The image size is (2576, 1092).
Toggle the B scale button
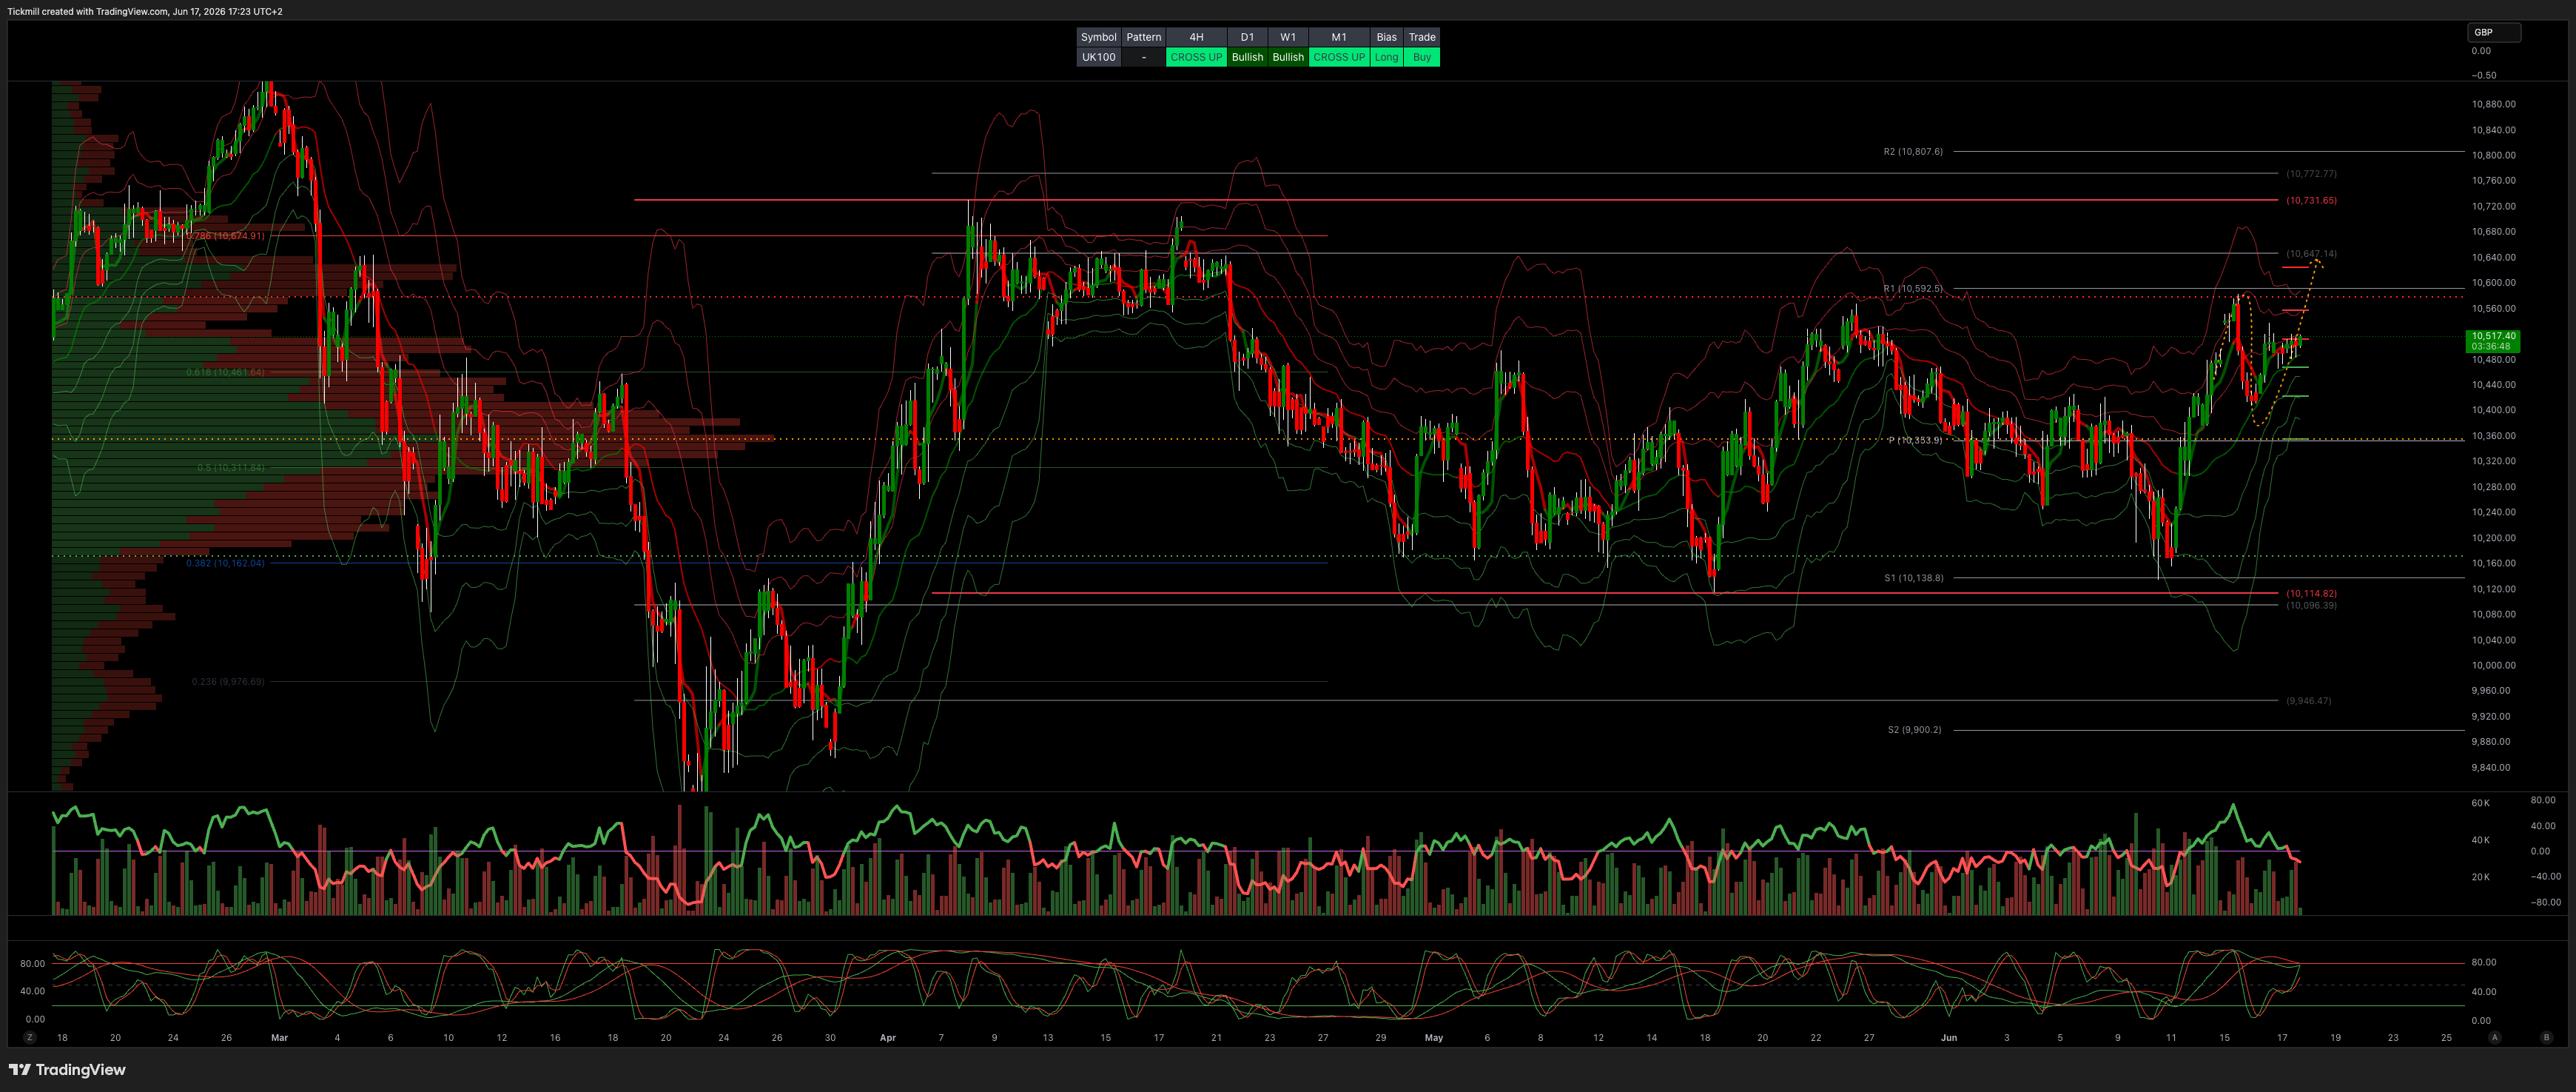[2546, 1038]
